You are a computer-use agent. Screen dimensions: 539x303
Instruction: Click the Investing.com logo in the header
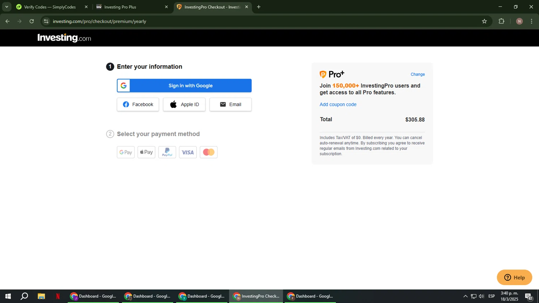click(64, 38)
